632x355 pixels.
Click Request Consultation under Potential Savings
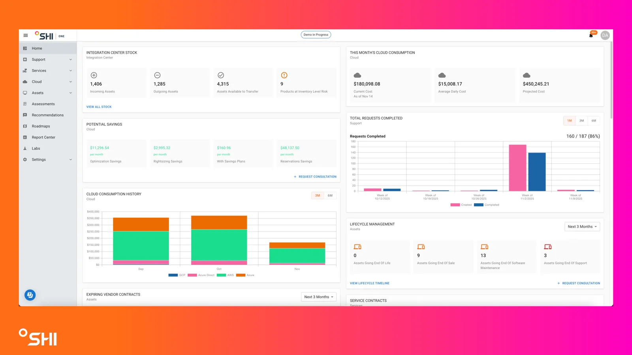(315, 177)
